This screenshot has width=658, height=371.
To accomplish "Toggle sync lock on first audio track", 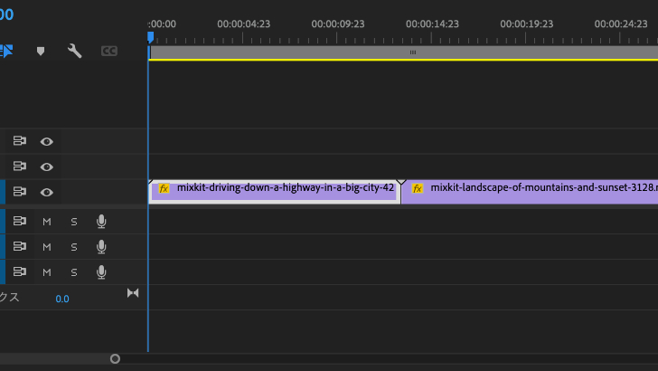I will pos(19,221).
